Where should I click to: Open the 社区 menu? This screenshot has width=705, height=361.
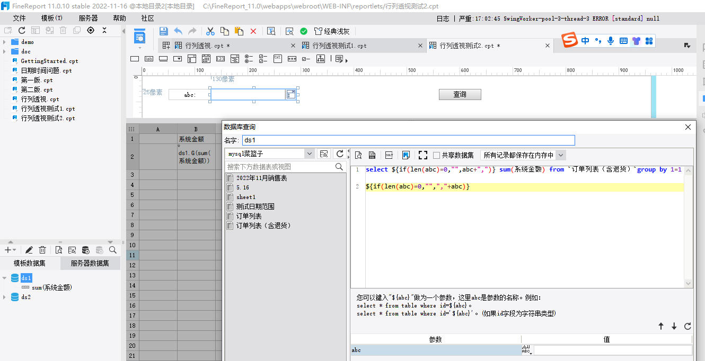(x=147, y=18)
